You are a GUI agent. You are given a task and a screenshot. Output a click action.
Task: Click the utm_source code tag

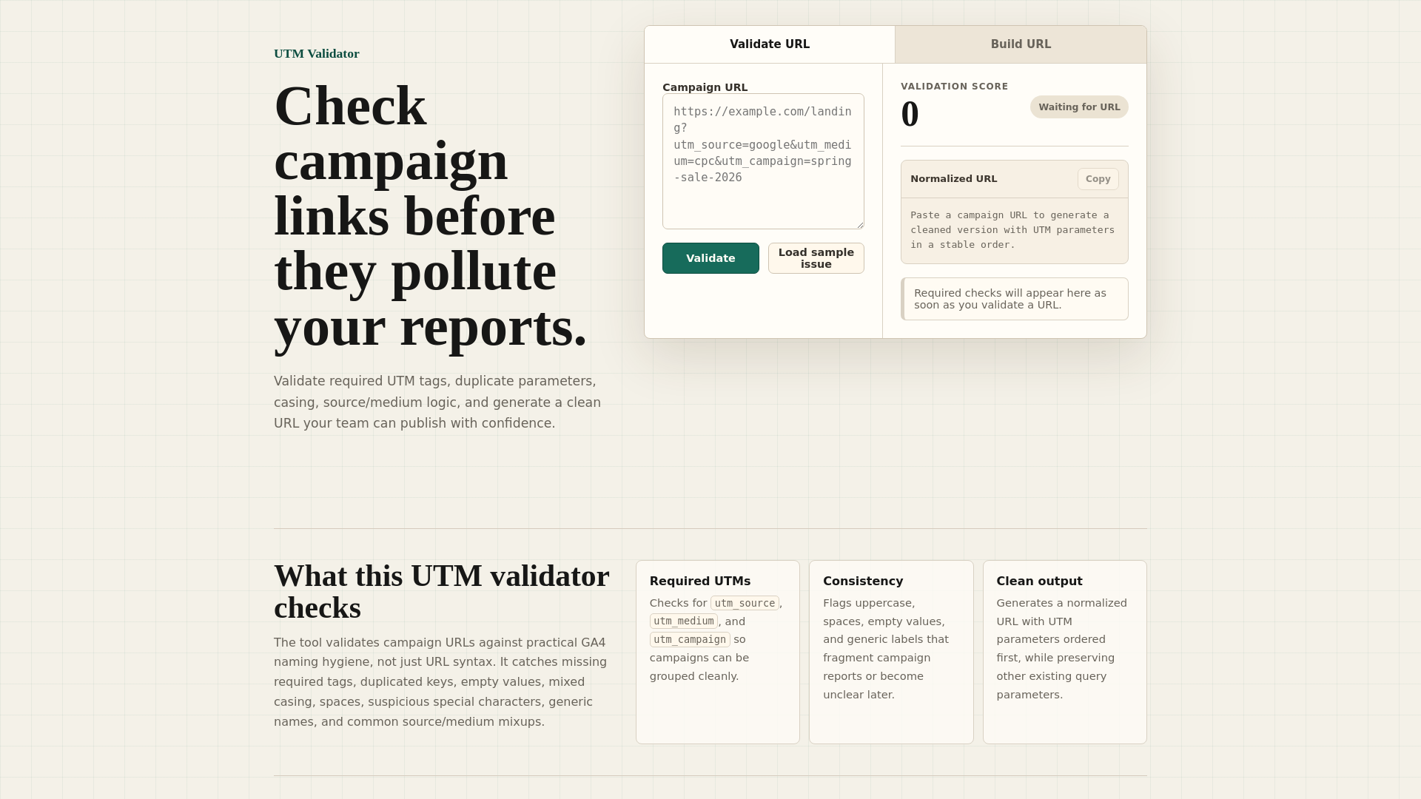(x=745, y=604)
